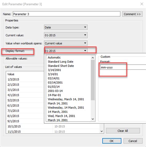This screenshot has width=146, height=147.
Task: Select Automatic in format list
Action: [54, 58]
